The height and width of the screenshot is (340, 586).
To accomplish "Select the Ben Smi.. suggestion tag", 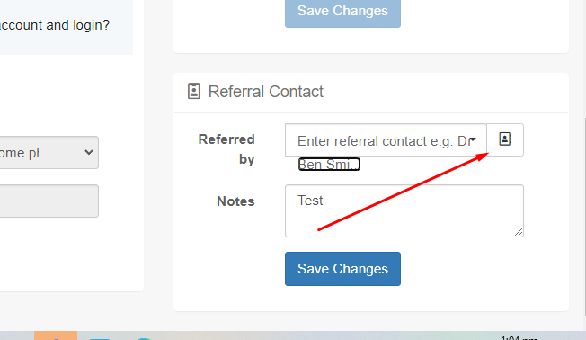I will tap(329, 165).
